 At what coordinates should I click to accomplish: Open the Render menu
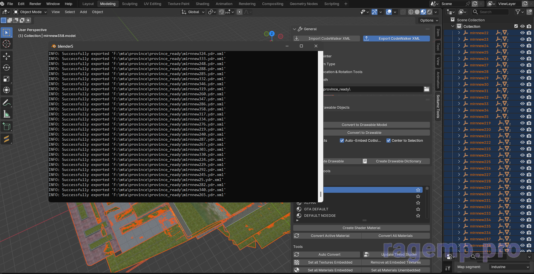coord(35,4)
